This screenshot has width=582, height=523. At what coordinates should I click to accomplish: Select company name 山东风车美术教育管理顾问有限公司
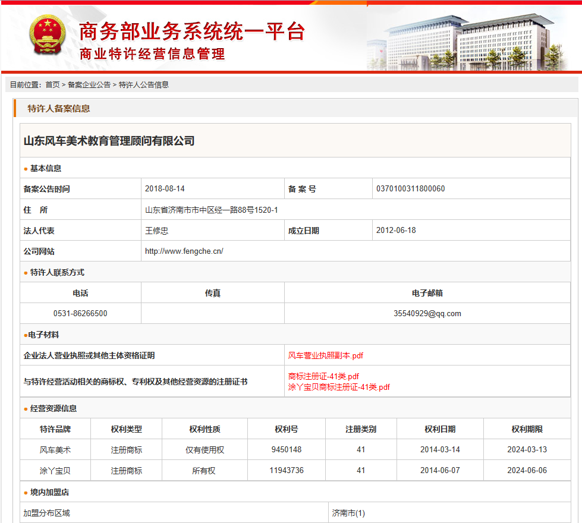tap(109, 141)
